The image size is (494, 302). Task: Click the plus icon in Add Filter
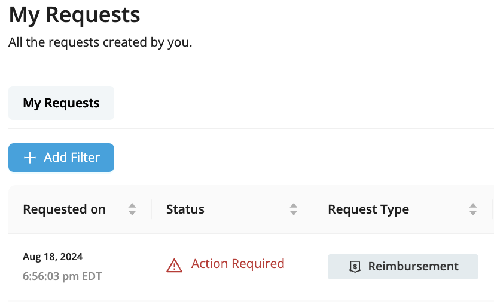click(30, 158)
